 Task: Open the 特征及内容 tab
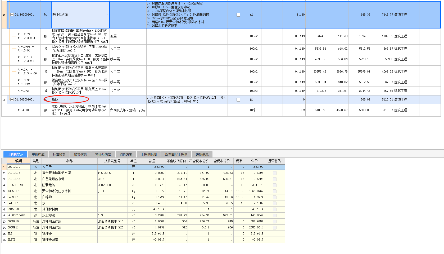pos(103,155)
